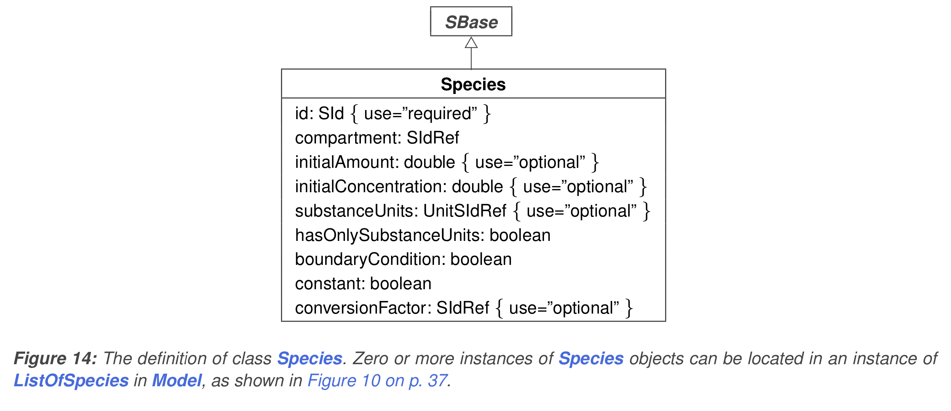Select the Species class title header
The height and width of the screenshot is (411, 951).
click(x=473, y=84)
